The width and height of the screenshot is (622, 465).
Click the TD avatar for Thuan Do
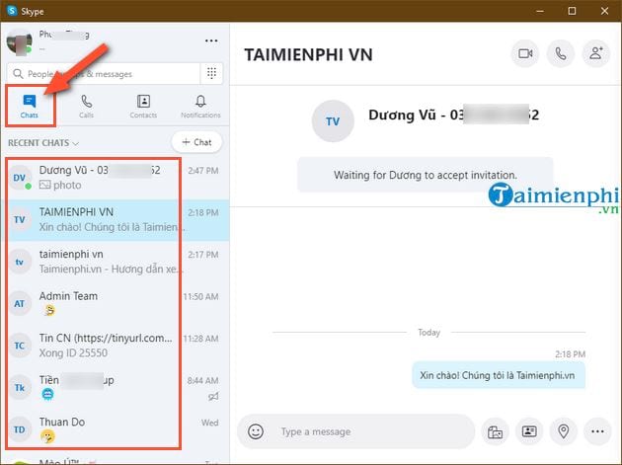point(20,430)
